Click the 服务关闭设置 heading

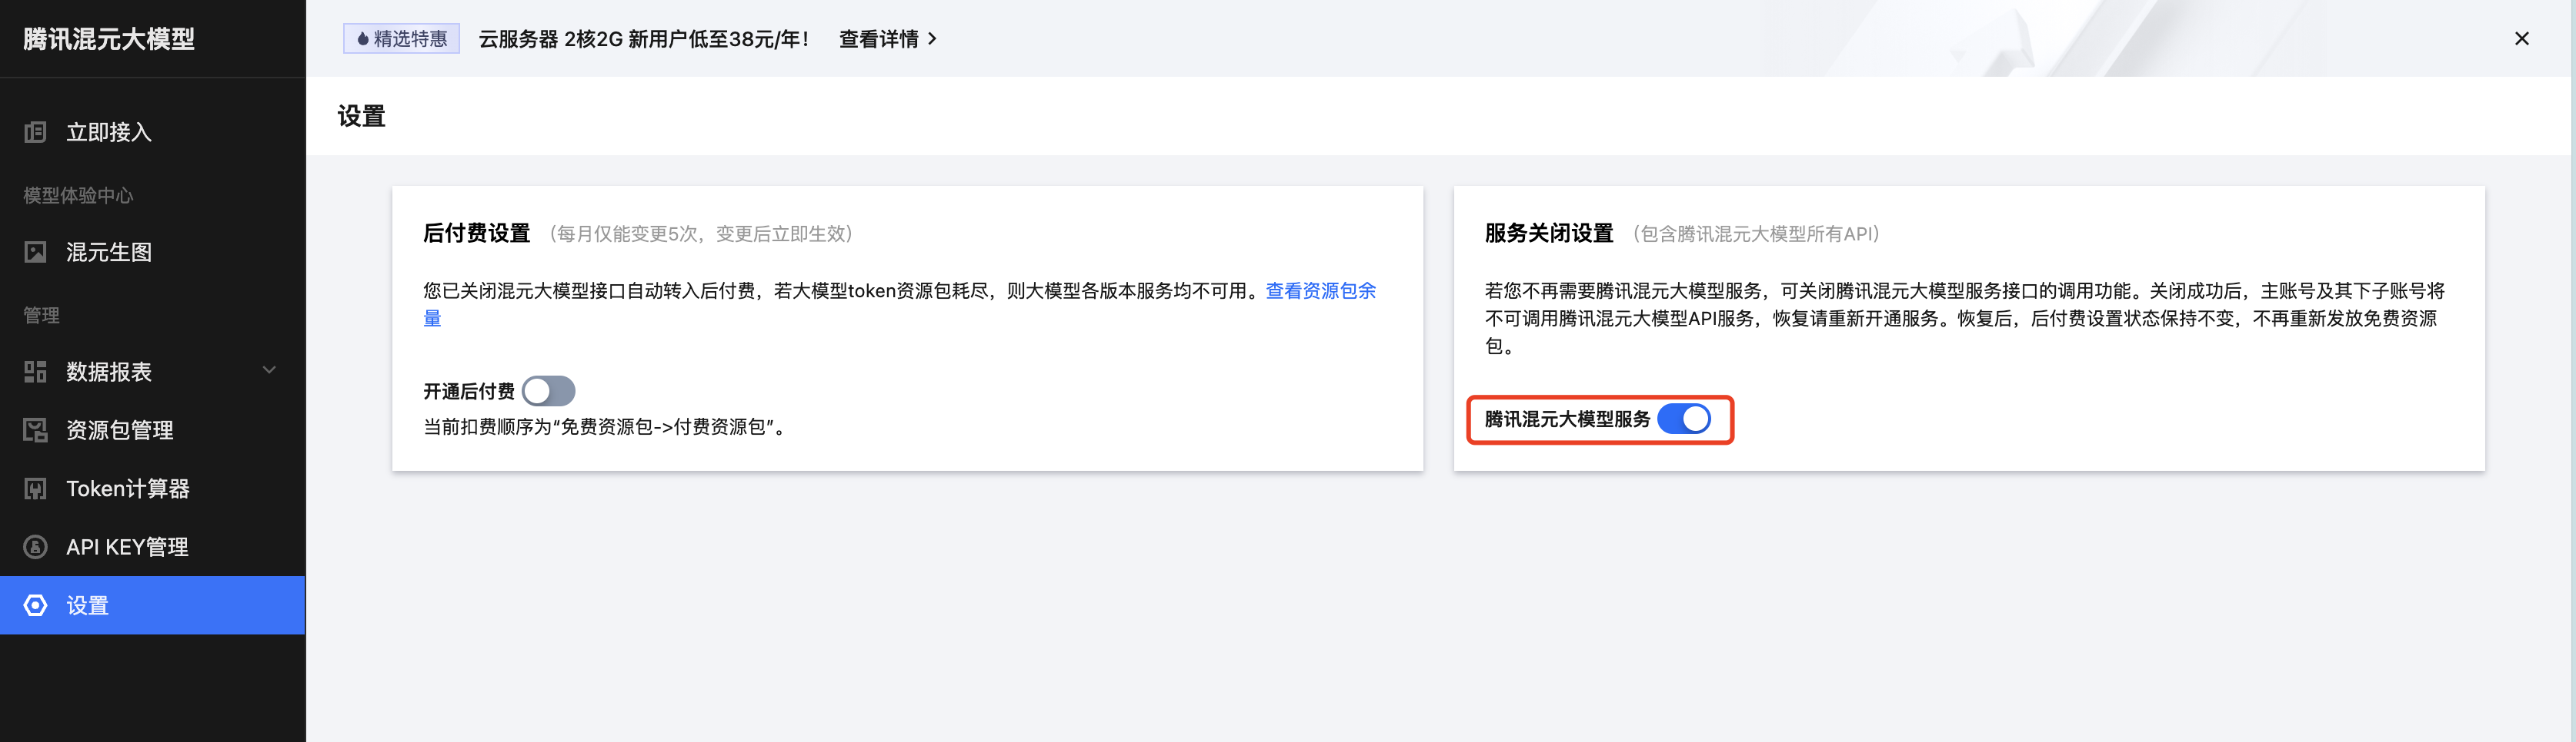coord(1548,234)
